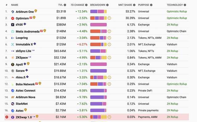Viewport: 197px width, 122px height.
Task: Click the Aztec Connect logo icon
Action: click(x=13, y=91)
